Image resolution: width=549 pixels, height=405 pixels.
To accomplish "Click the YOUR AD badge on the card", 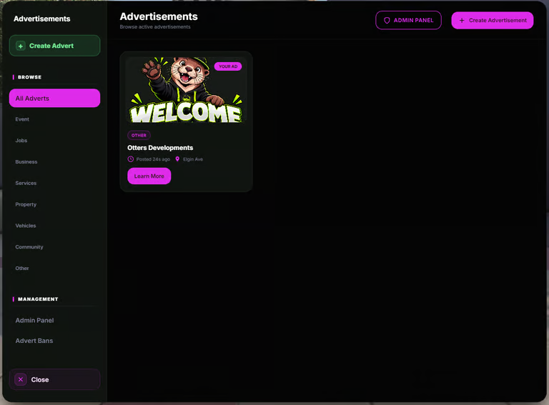I will click(x=228, y=66).
